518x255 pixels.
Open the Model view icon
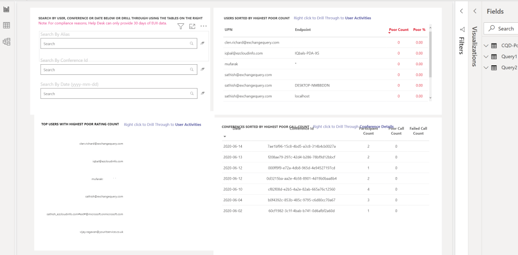tap(7, 41)
